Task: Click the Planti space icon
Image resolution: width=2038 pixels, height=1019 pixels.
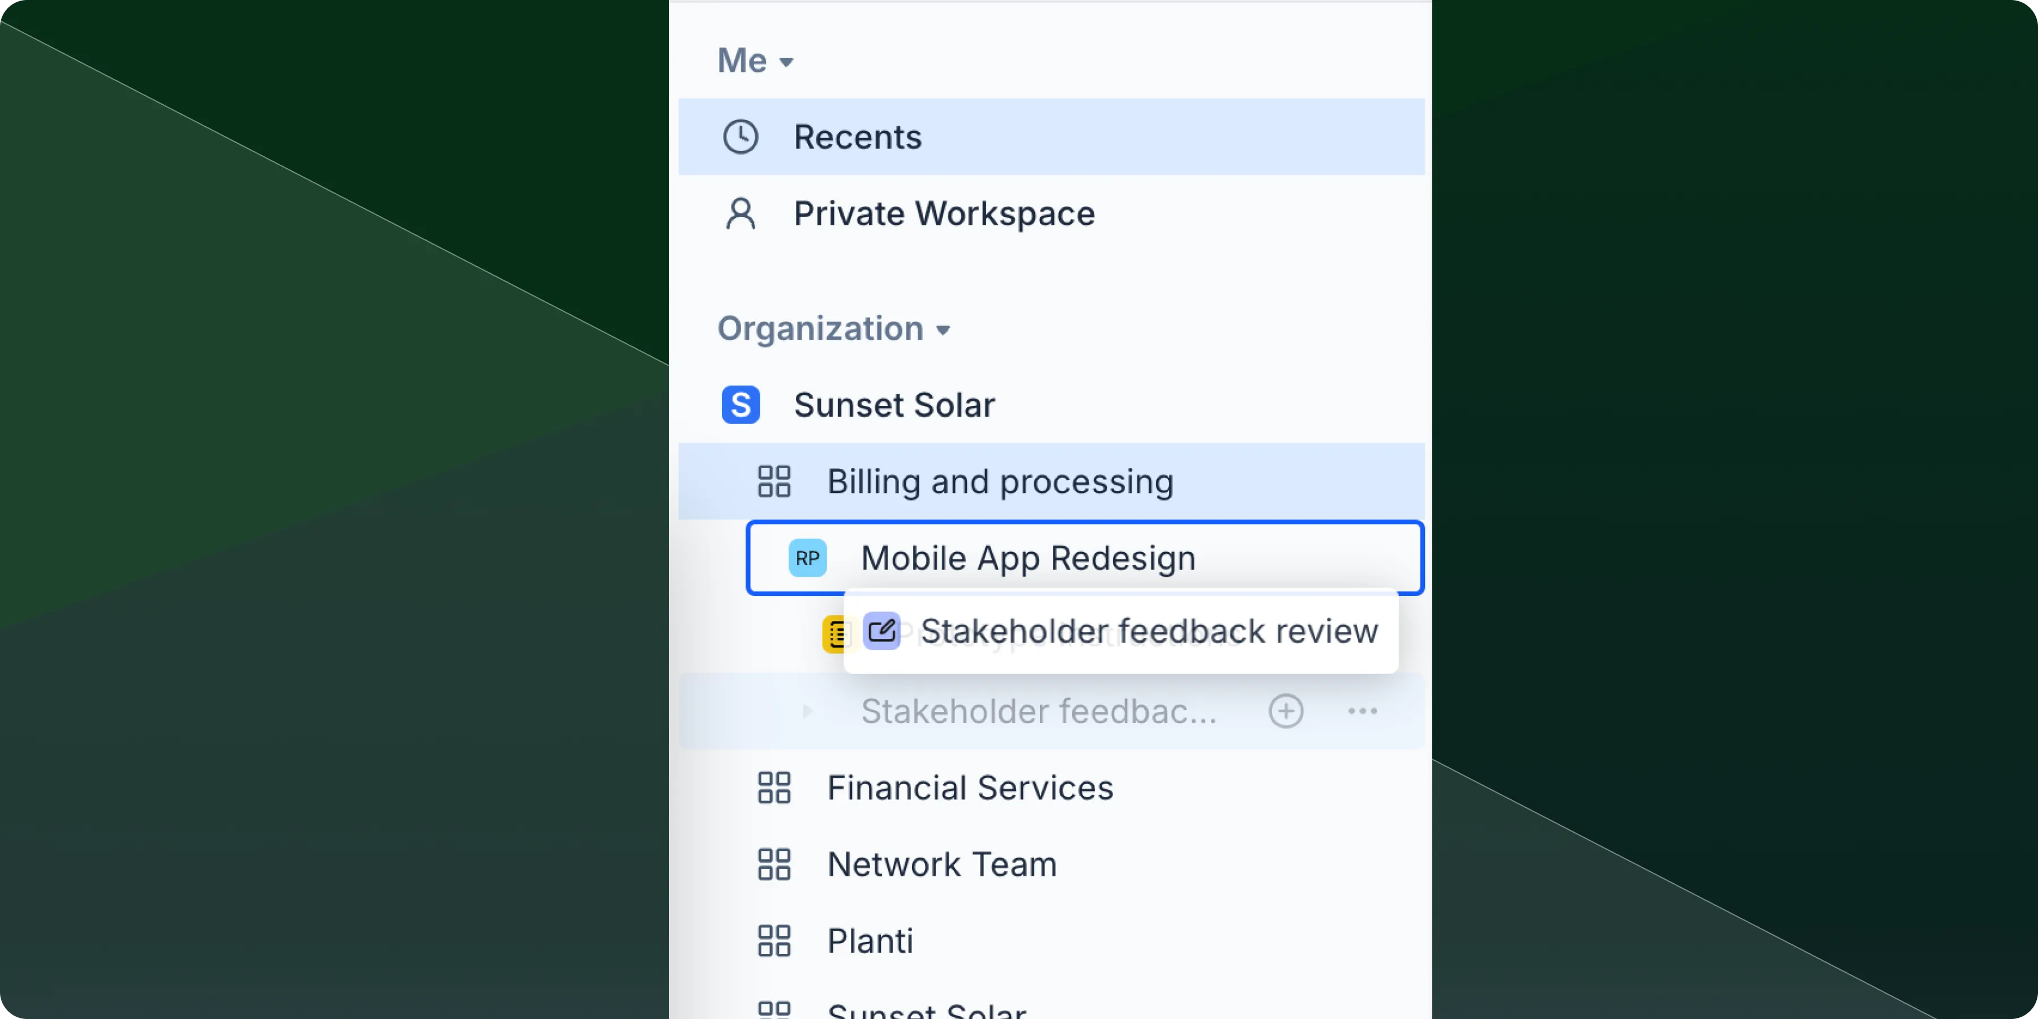Action: 774,940
